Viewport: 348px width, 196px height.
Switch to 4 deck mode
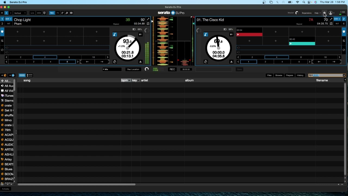(x=11, y=13)
